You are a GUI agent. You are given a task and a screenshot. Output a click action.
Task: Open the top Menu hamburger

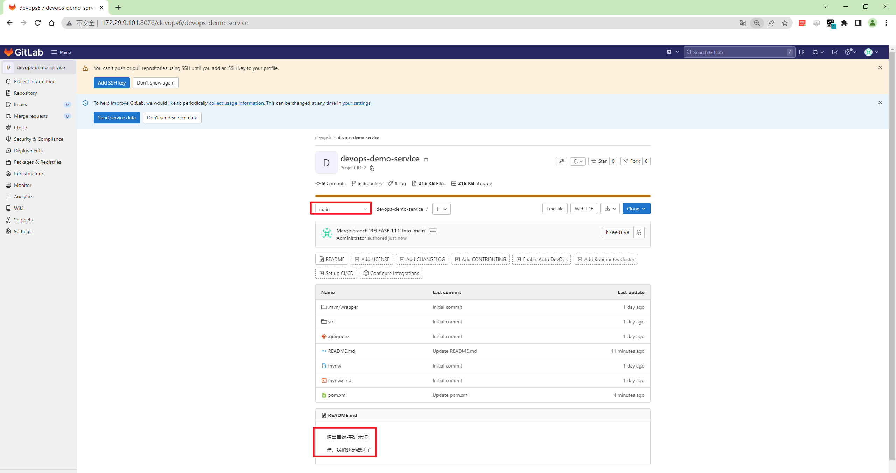coord(61,52)
